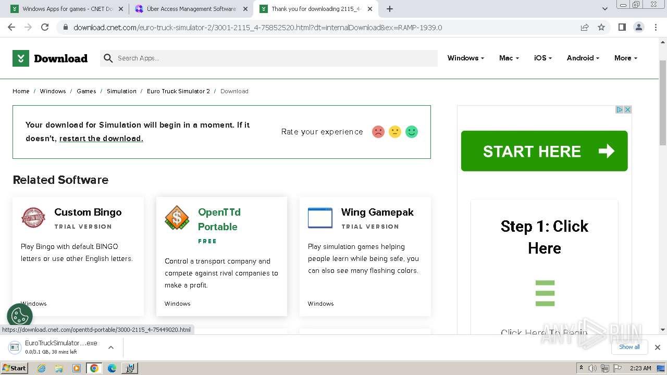The height and width of the screenshot is (375, 667).
Task: Open the cookie preferences icon
Action: click(x=20, y=316)
